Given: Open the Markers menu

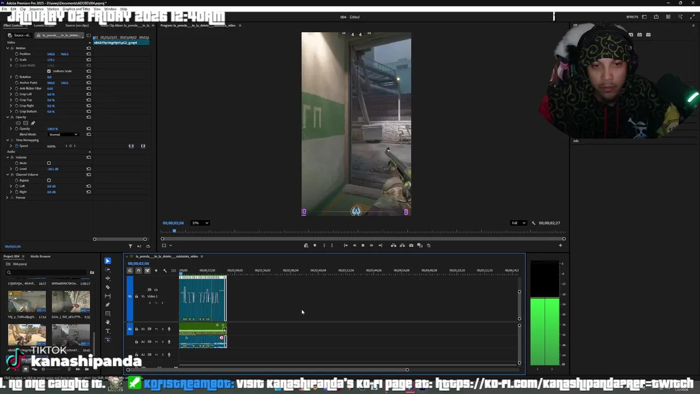Looking at the screenshot, I should pyautogui.click(x=53, y=9).
